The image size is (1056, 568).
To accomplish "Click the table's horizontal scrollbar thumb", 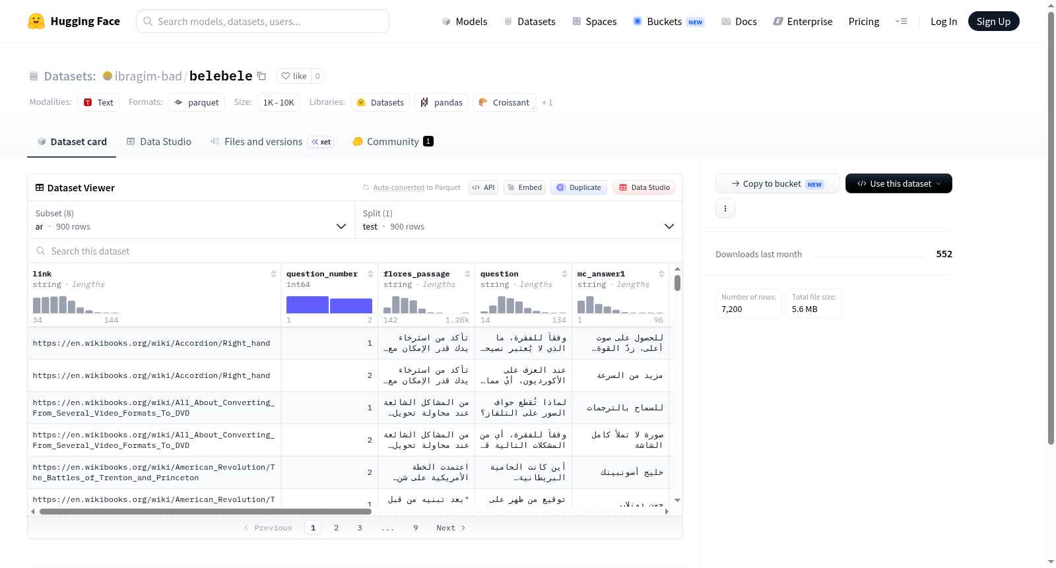I will [205, 511].
